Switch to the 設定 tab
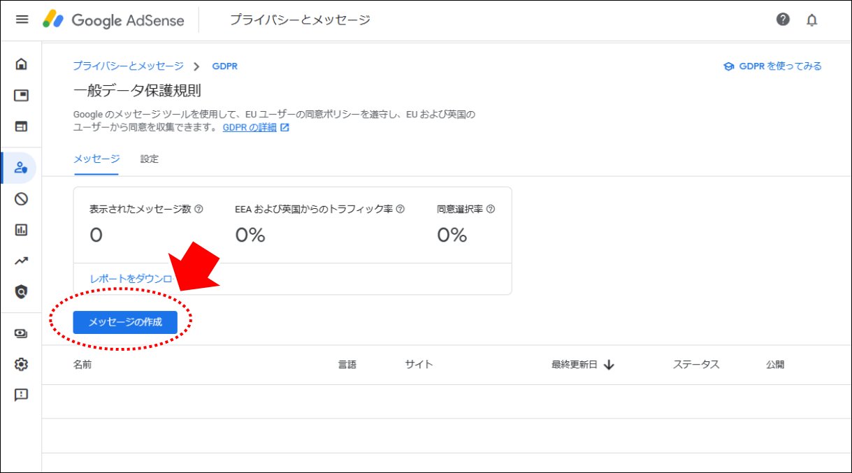 (x=150, y=159)
